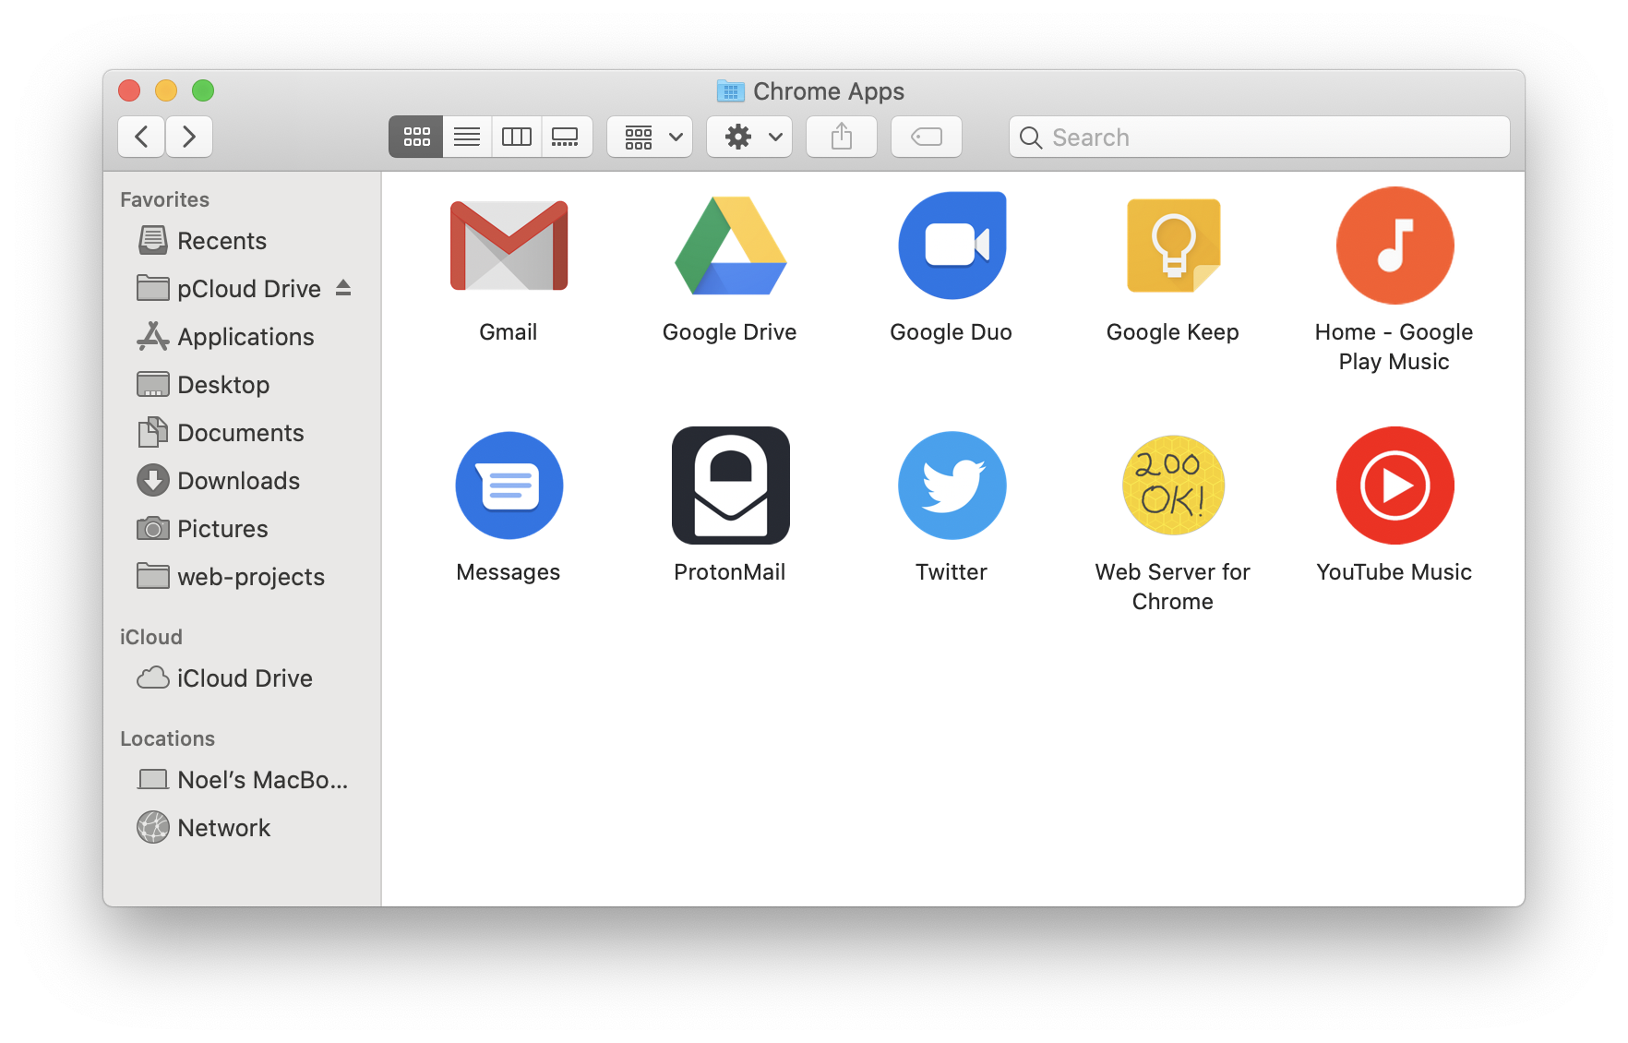
Task: Switch to list view
Action: coord(467,137)
